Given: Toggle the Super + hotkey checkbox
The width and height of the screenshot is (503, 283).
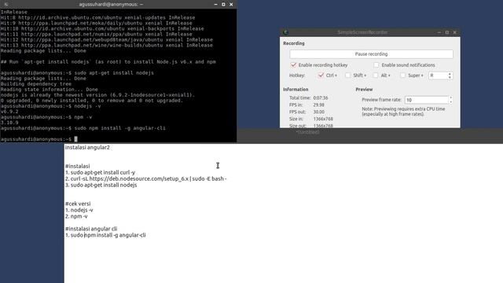Looking at the screenshot, I should pos(402,75).
